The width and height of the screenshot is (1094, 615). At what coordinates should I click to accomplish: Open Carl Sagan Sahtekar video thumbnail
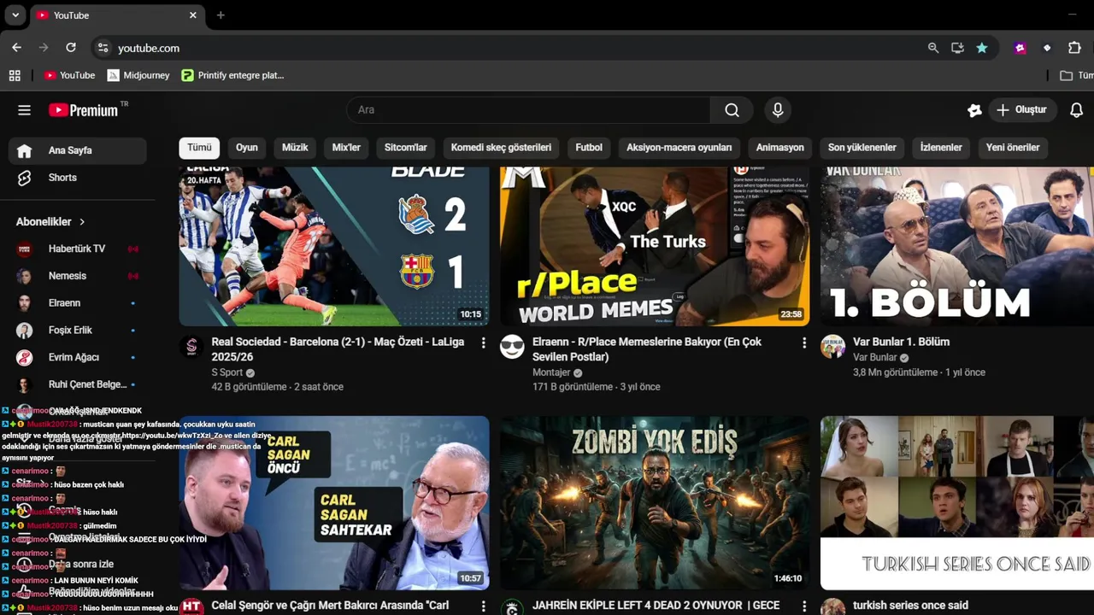click(334, 503)
